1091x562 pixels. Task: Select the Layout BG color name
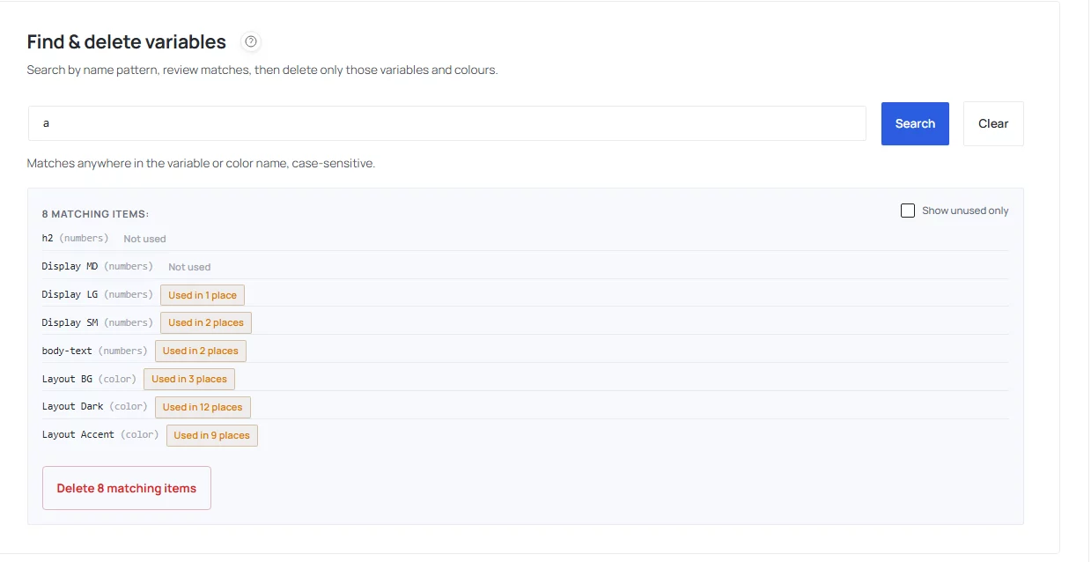point(67,379)
